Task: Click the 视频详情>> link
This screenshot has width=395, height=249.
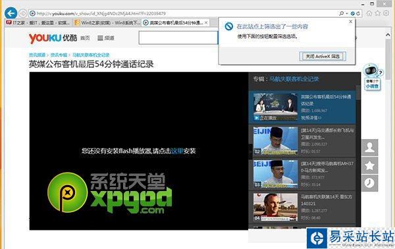Action: (x=311, y=118)
